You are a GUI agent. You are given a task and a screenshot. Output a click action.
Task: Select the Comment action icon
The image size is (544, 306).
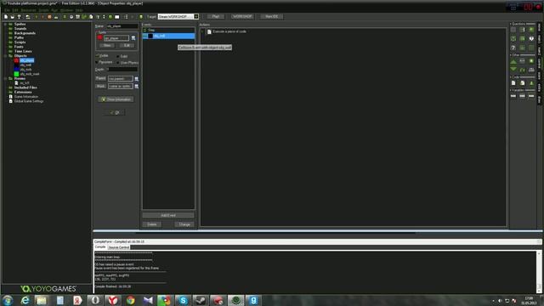click(x=531, y=83)
